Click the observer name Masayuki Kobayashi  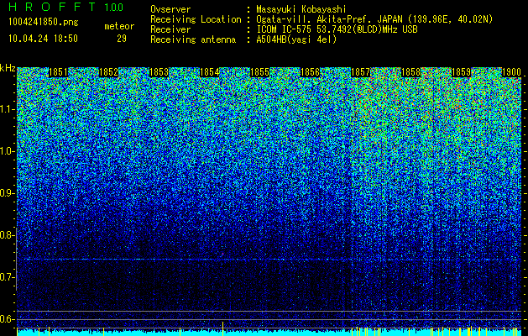pos(301,9)
